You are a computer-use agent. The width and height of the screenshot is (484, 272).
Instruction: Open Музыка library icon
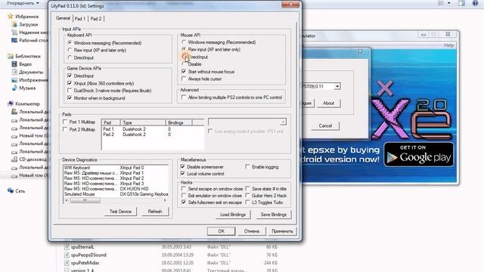click(14, 88)
